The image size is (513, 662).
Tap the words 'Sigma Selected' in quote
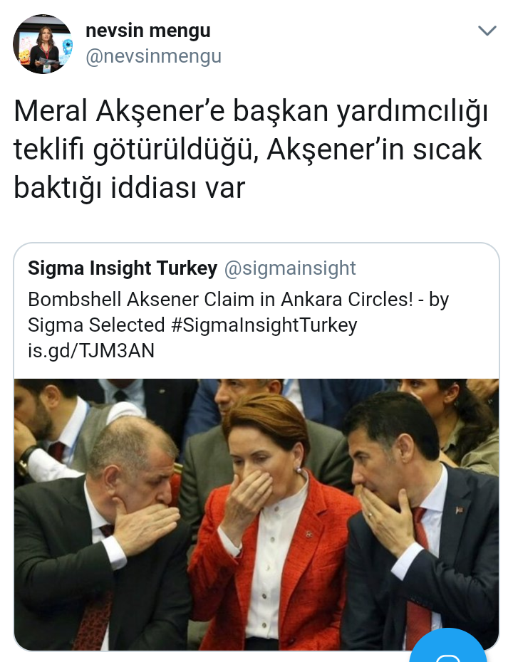(96, 325)
